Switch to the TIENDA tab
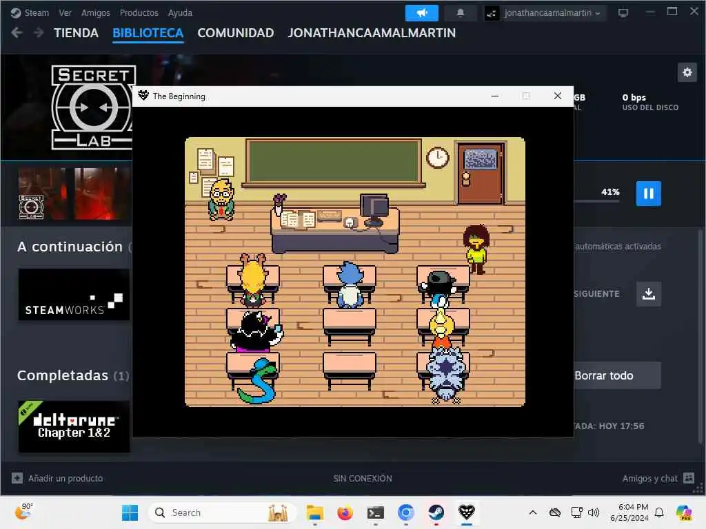The width and height of the screenshot is (706, 529). click(76, 33)
